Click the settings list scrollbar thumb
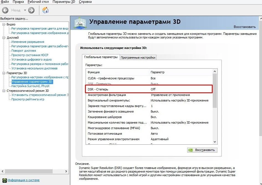 pyautogui.click(x=215, y=91)
